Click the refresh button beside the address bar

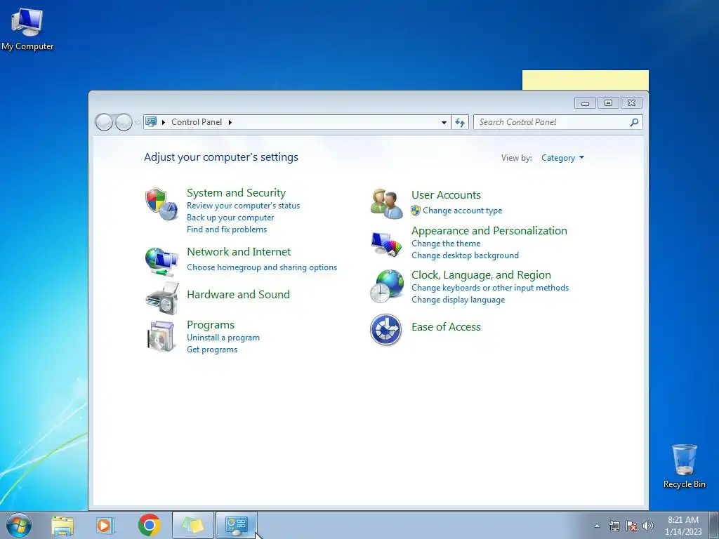click(460, 122)
